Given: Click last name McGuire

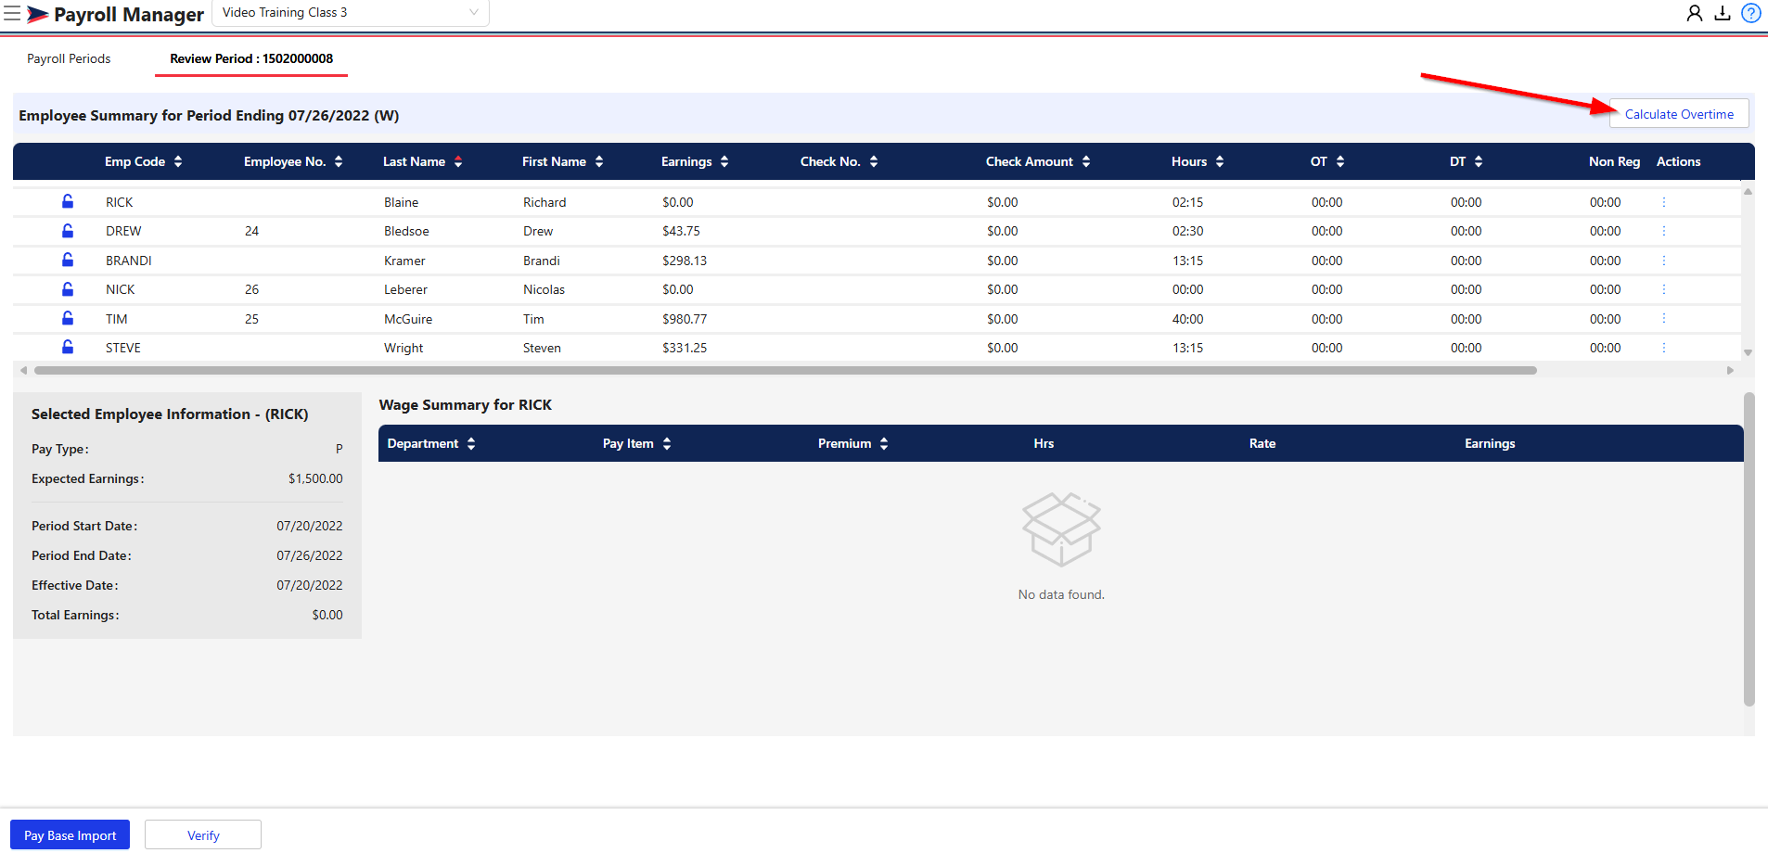Looking at the screenshot, I should (408, 319).
